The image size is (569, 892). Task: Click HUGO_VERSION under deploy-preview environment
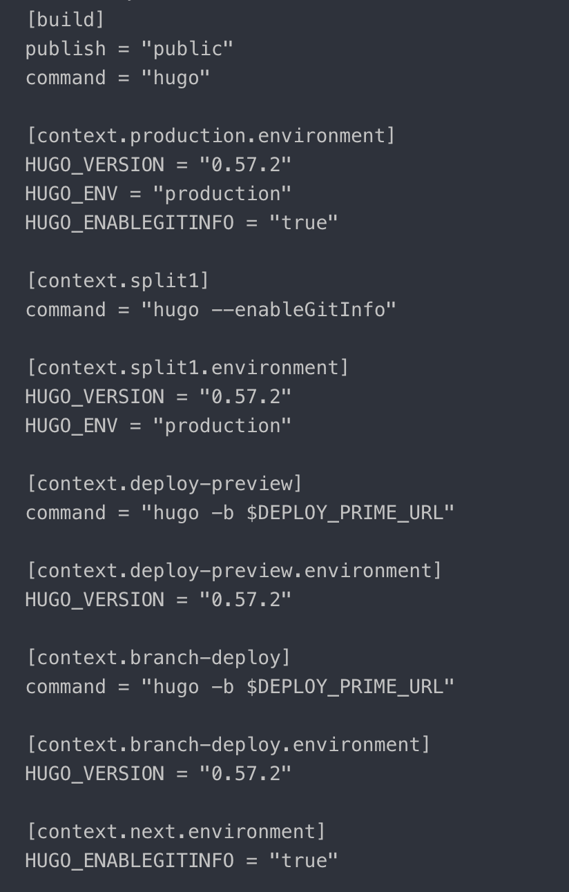pos(158,599)
